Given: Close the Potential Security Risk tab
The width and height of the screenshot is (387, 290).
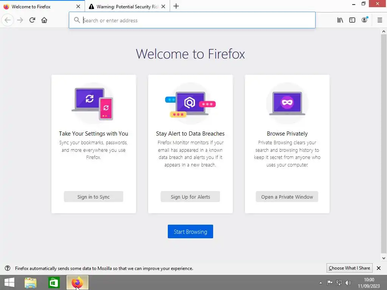Looking at the screenshot, I should tap(163, 6).
